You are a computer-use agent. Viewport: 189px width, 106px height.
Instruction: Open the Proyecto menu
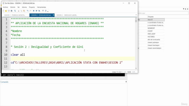pos(32,7)
